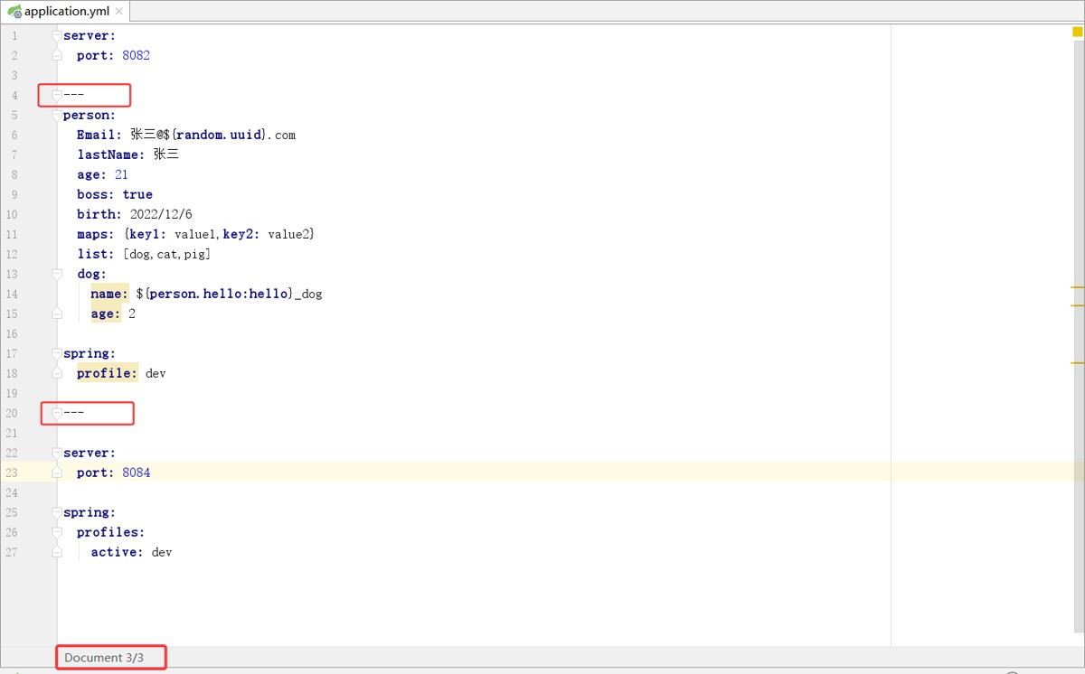1085x674 pixels.
Task: Click the 'person:' key
Action: [x=90, y=115]
